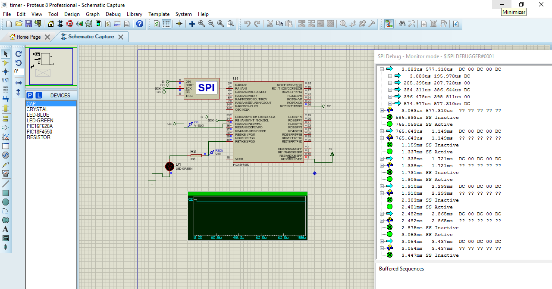Open the PCB Layout chip icon

[x=70, y=24]
